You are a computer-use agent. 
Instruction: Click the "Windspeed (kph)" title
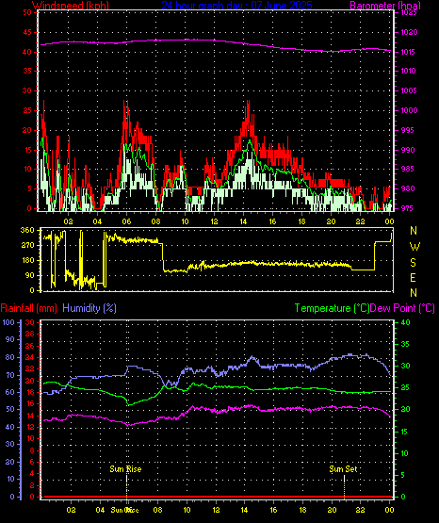(71, 6)
